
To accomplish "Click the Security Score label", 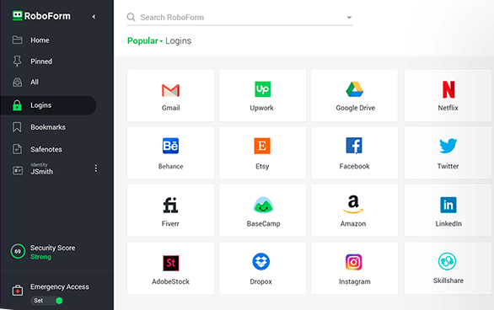I will [52, 248].
